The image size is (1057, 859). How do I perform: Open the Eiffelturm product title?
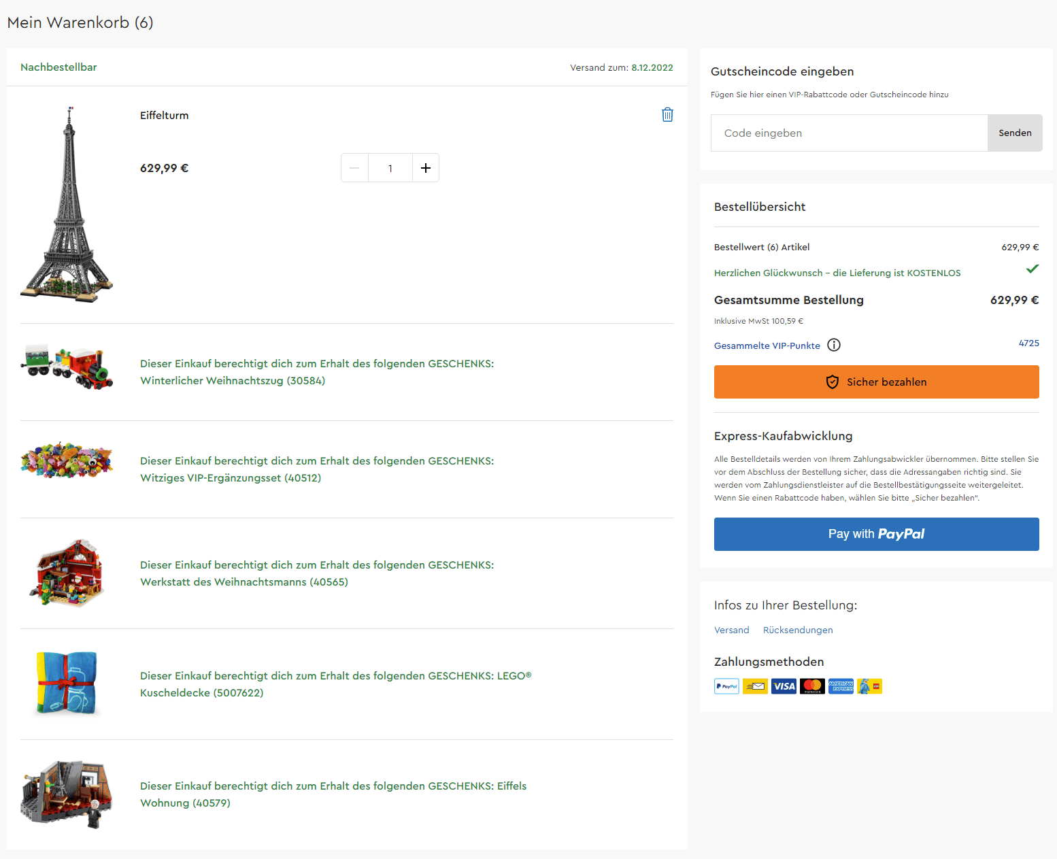coord(165,116)
